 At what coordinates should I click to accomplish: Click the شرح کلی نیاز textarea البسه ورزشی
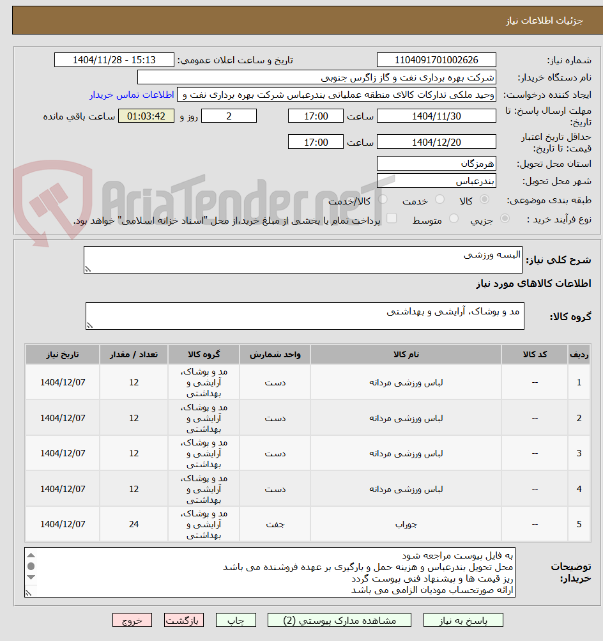coord(303,259)
